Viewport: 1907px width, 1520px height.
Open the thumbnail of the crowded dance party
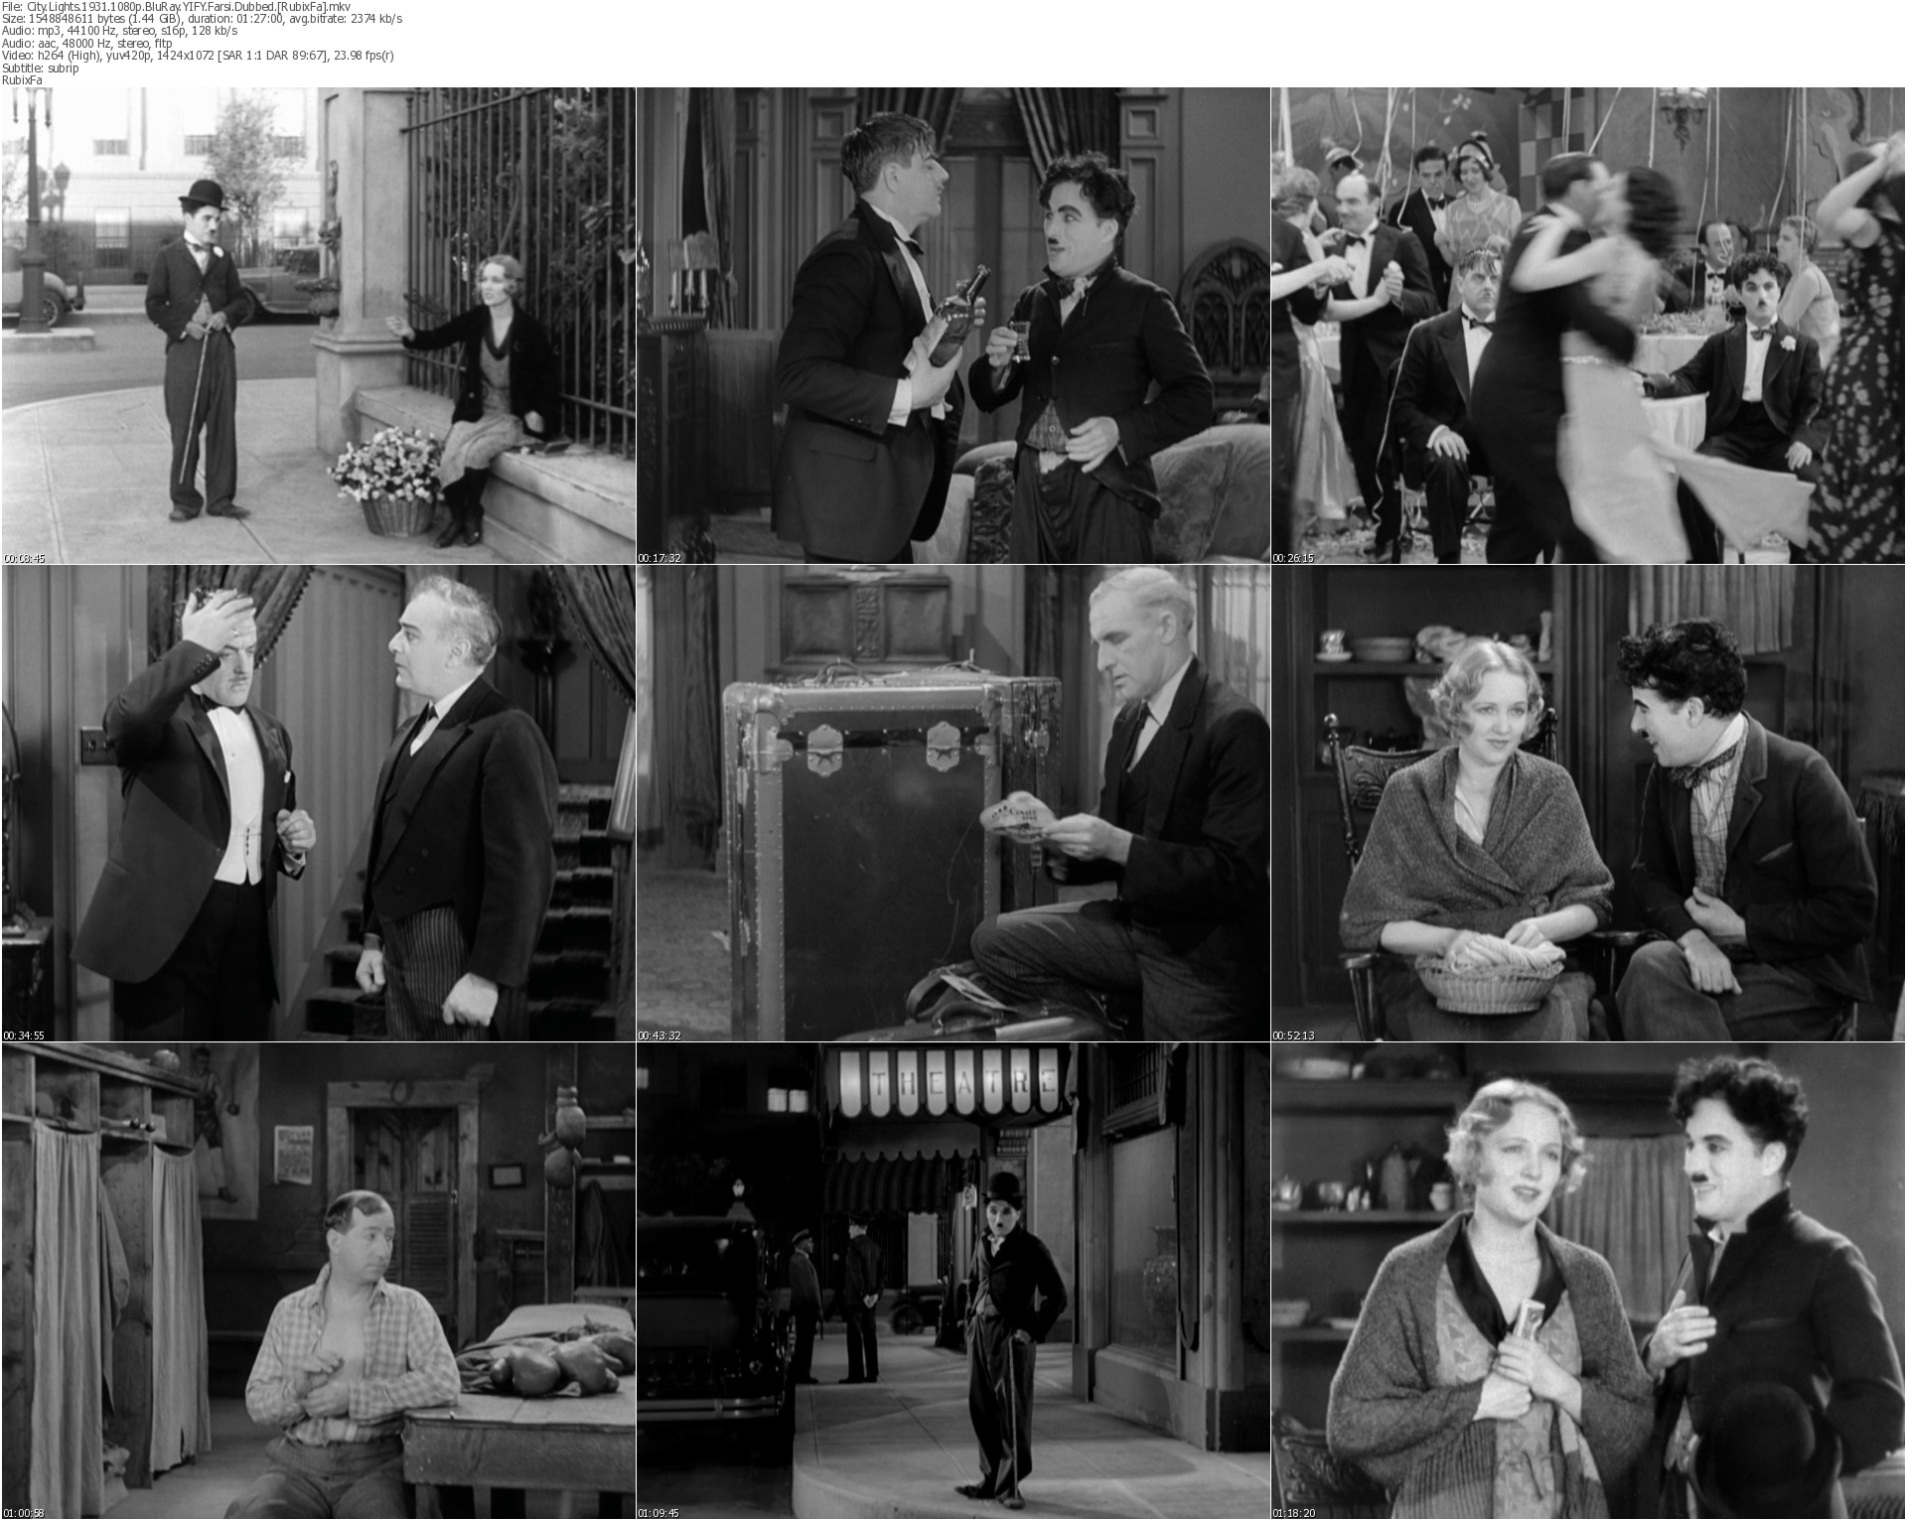coord(1589,326)
